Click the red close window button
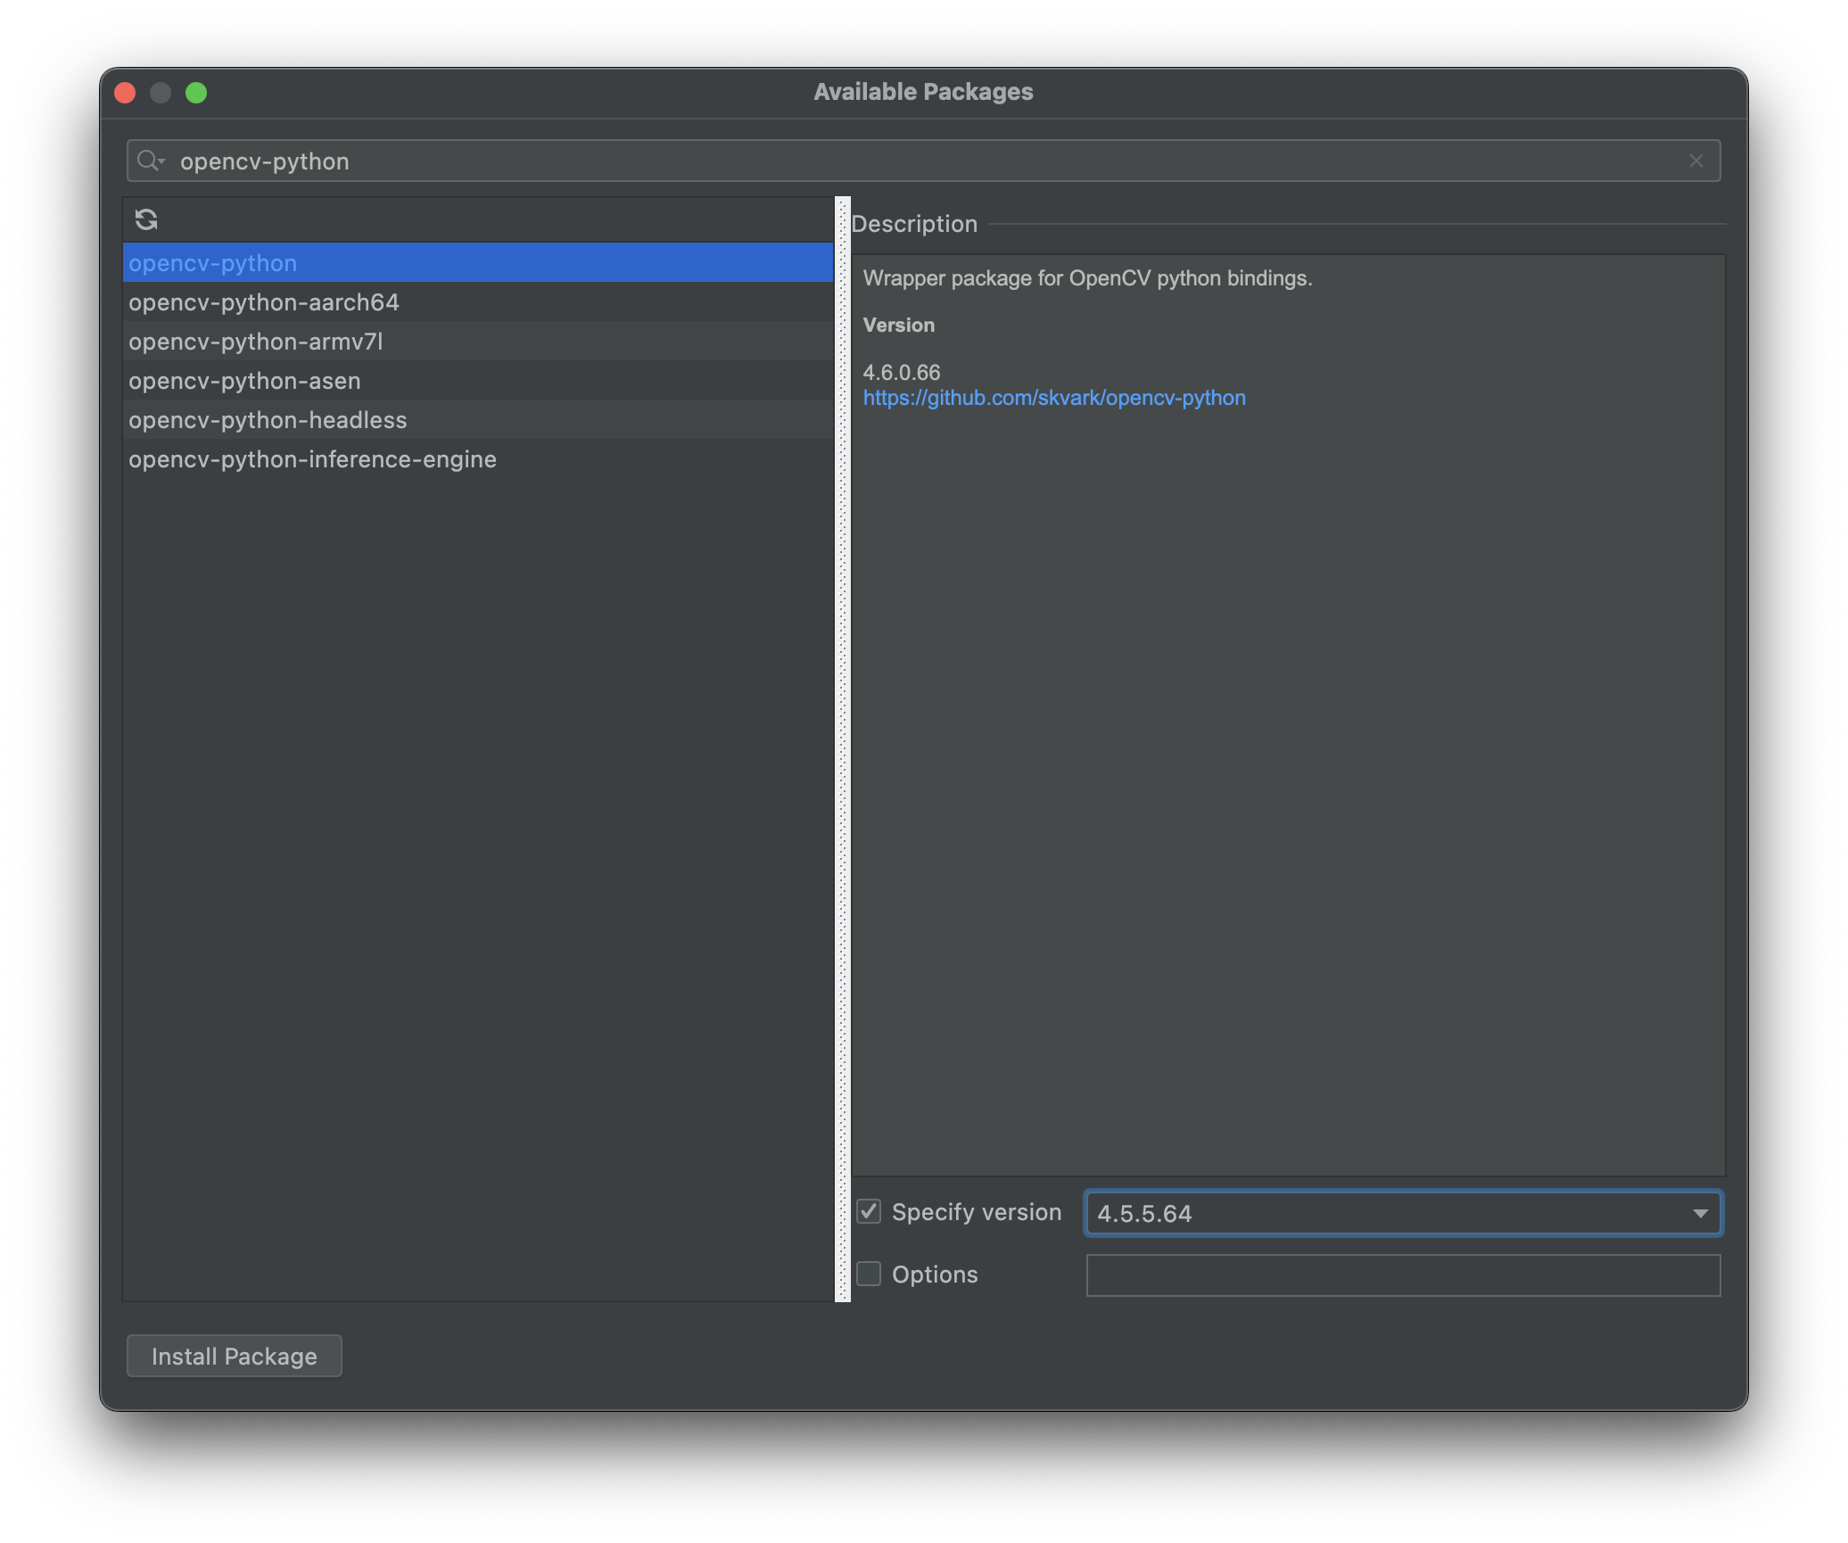Image resolution: width=1848 pixels, height=1543 pixels. pos(126,93)
